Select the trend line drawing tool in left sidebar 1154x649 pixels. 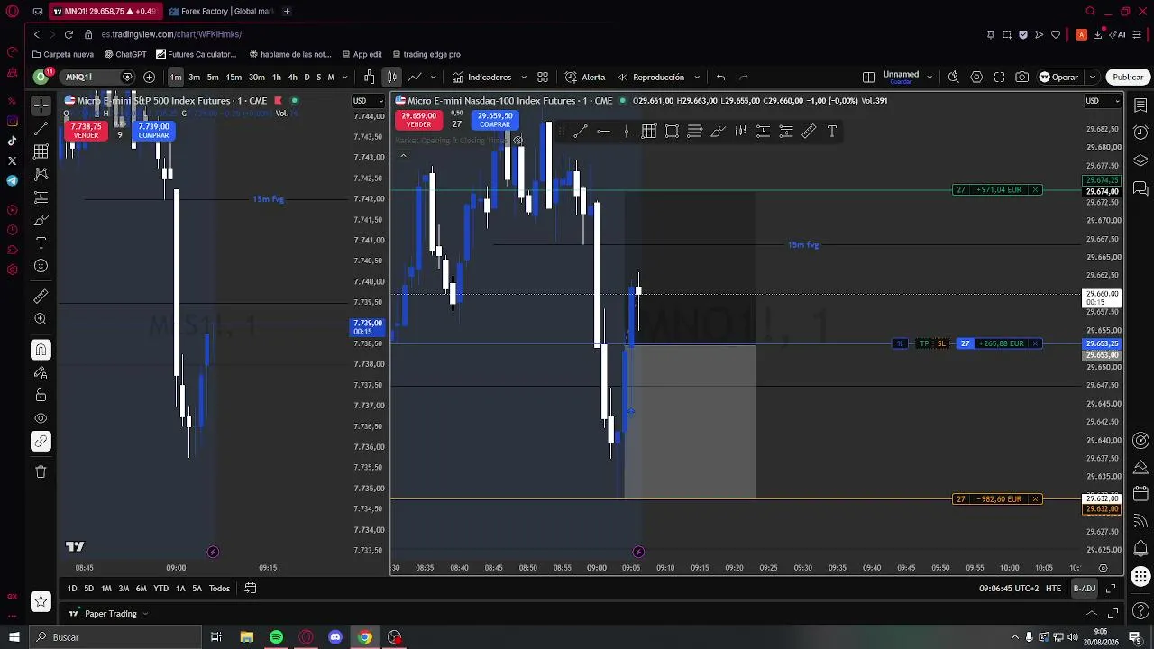pyautogui.click(x=41, y=129)
